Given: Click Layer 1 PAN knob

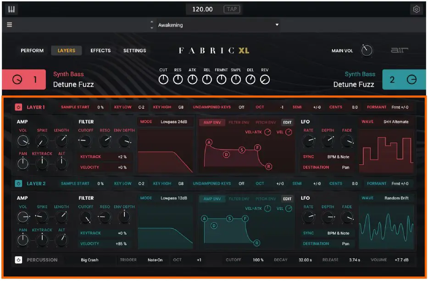Looking at the screenshot, I should [23, 164].
